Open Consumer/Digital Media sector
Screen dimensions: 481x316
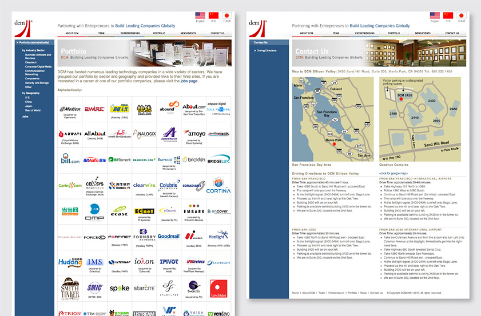tap(38, 66)
